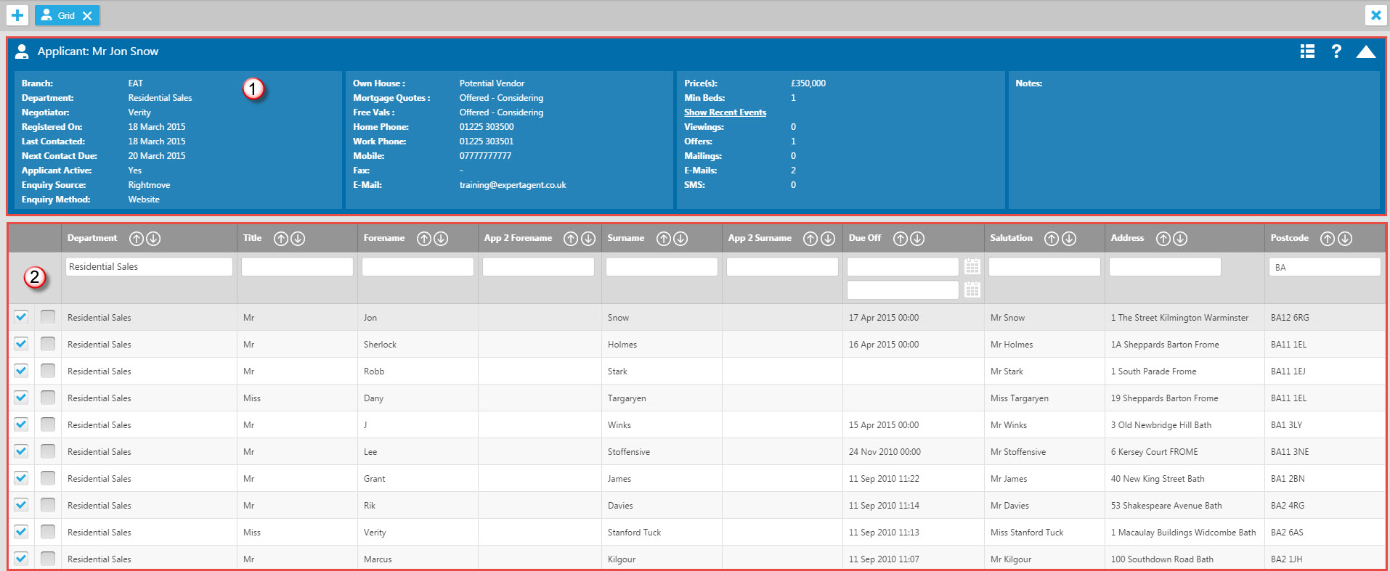Open first Due Off calendar picker
1390x571 pixels.
(x=972, y=267)
